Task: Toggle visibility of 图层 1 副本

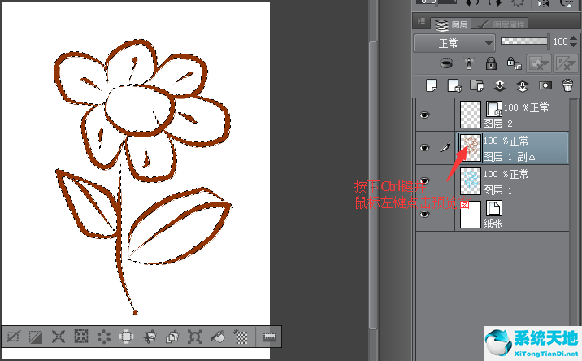Action: click(423, 148)
